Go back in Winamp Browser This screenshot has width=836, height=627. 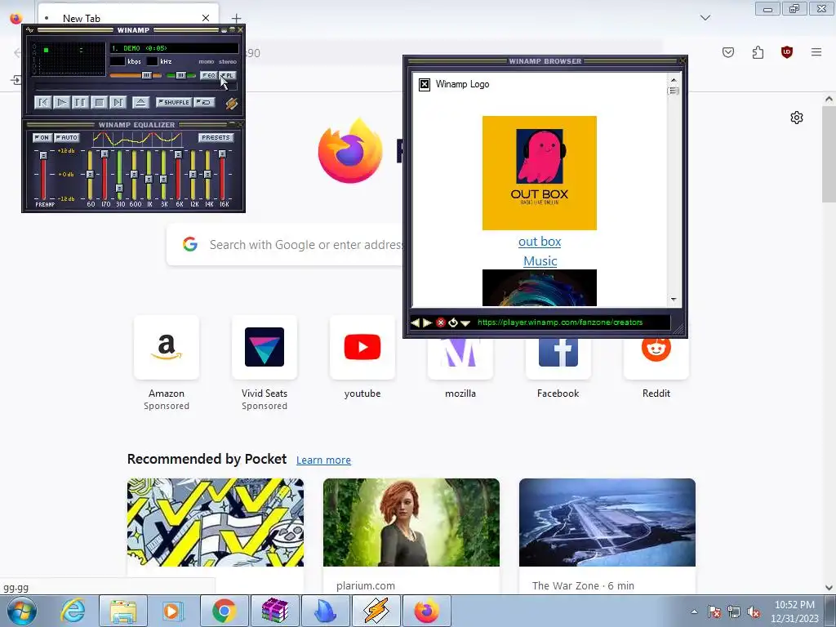pyautogui.click(x=416, y=322)
